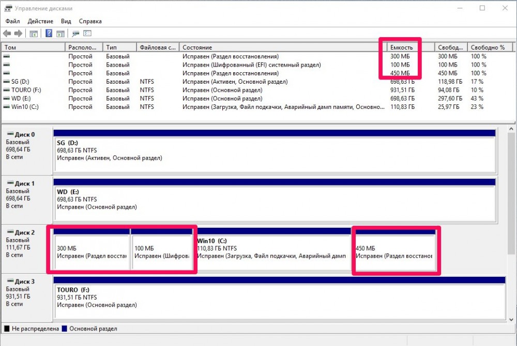Click the Back arrow toolbar icon
Viewport: 517px width, 346px height.
[x=7, y=33]
